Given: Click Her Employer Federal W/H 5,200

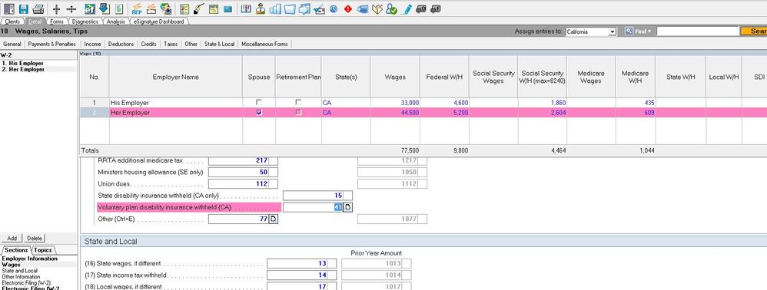Looking at the screenshot, I should [x=444, y=112].
